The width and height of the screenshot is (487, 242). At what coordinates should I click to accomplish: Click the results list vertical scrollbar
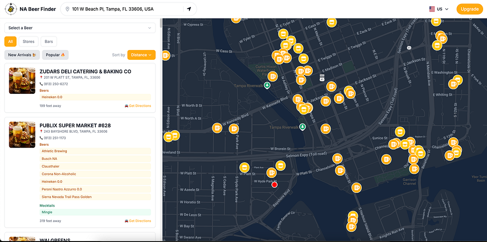coord(161,23)
